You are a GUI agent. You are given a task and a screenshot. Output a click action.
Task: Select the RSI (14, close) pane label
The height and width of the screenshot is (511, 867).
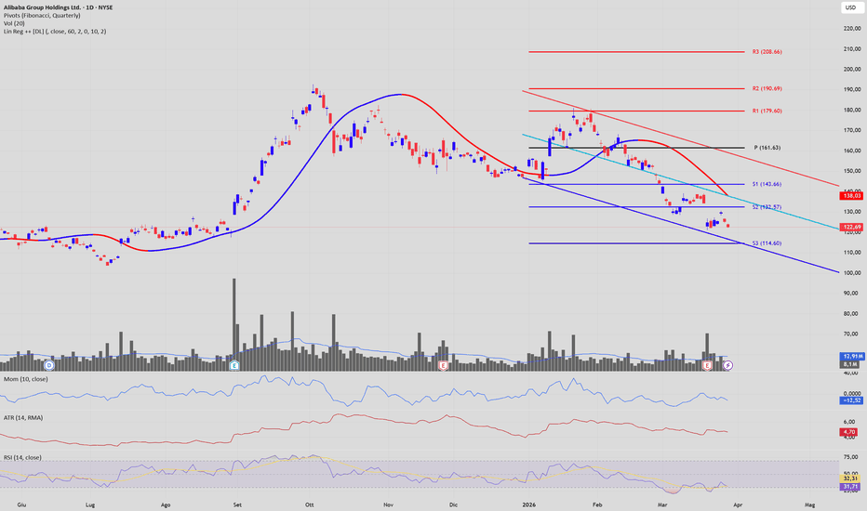22,457
